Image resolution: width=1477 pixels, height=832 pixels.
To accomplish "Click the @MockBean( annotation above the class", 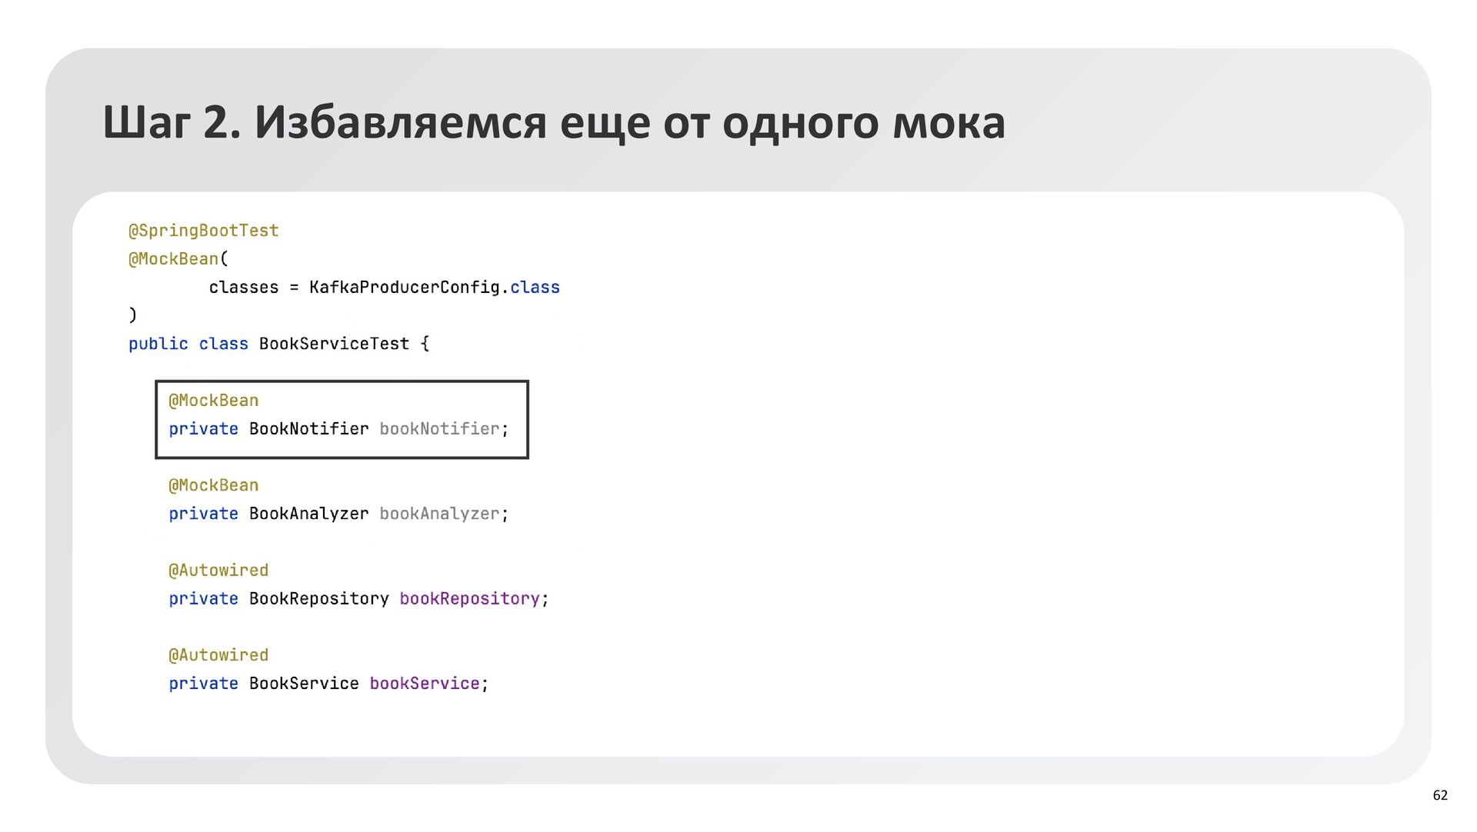I will tap(178, 259).
